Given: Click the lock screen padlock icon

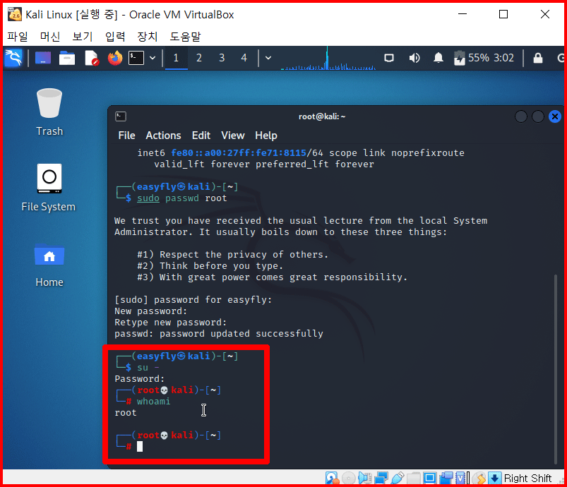Looking at the screenshot, I should point(538,58).
